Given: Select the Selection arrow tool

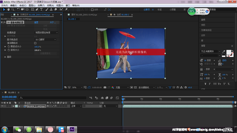Looking at the screenshot, I should click(x=4, y=9).
